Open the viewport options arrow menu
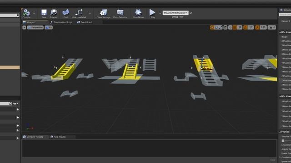 pyautogui.click(x=24, y=28)
